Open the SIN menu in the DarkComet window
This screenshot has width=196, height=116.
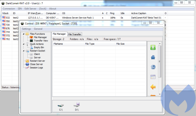click(20, 9)
